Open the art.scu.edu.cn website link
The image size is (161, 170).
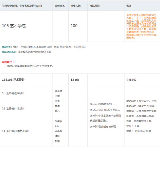coord(33,47)
